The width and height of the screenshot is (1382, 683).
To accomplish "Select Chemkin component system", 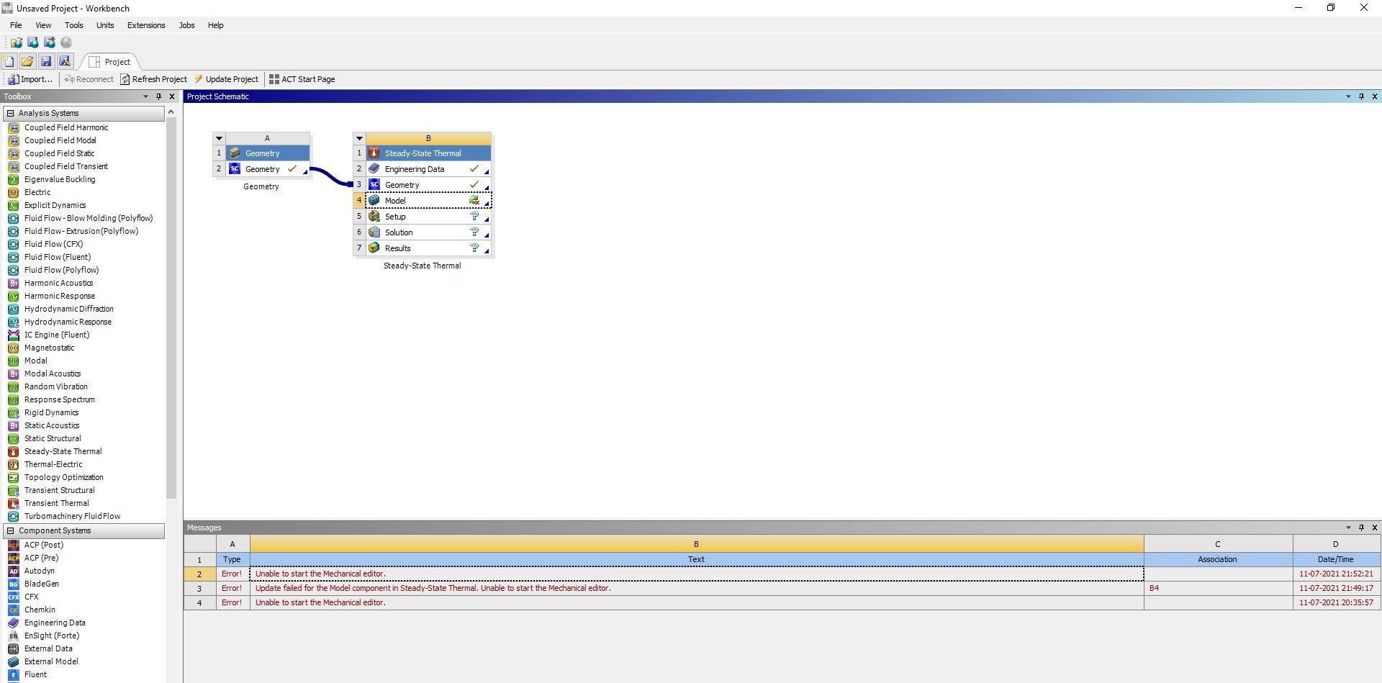I will [x=39, y=610].
